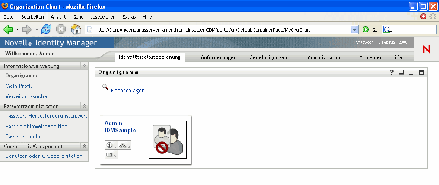Click into the URL address field
Viewport: 439px width, 185px height.
pos(221,29)
